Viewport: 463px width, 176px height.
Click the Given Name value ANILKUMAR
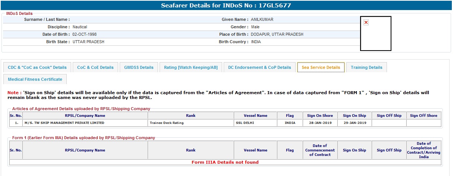tap(262, 19)
